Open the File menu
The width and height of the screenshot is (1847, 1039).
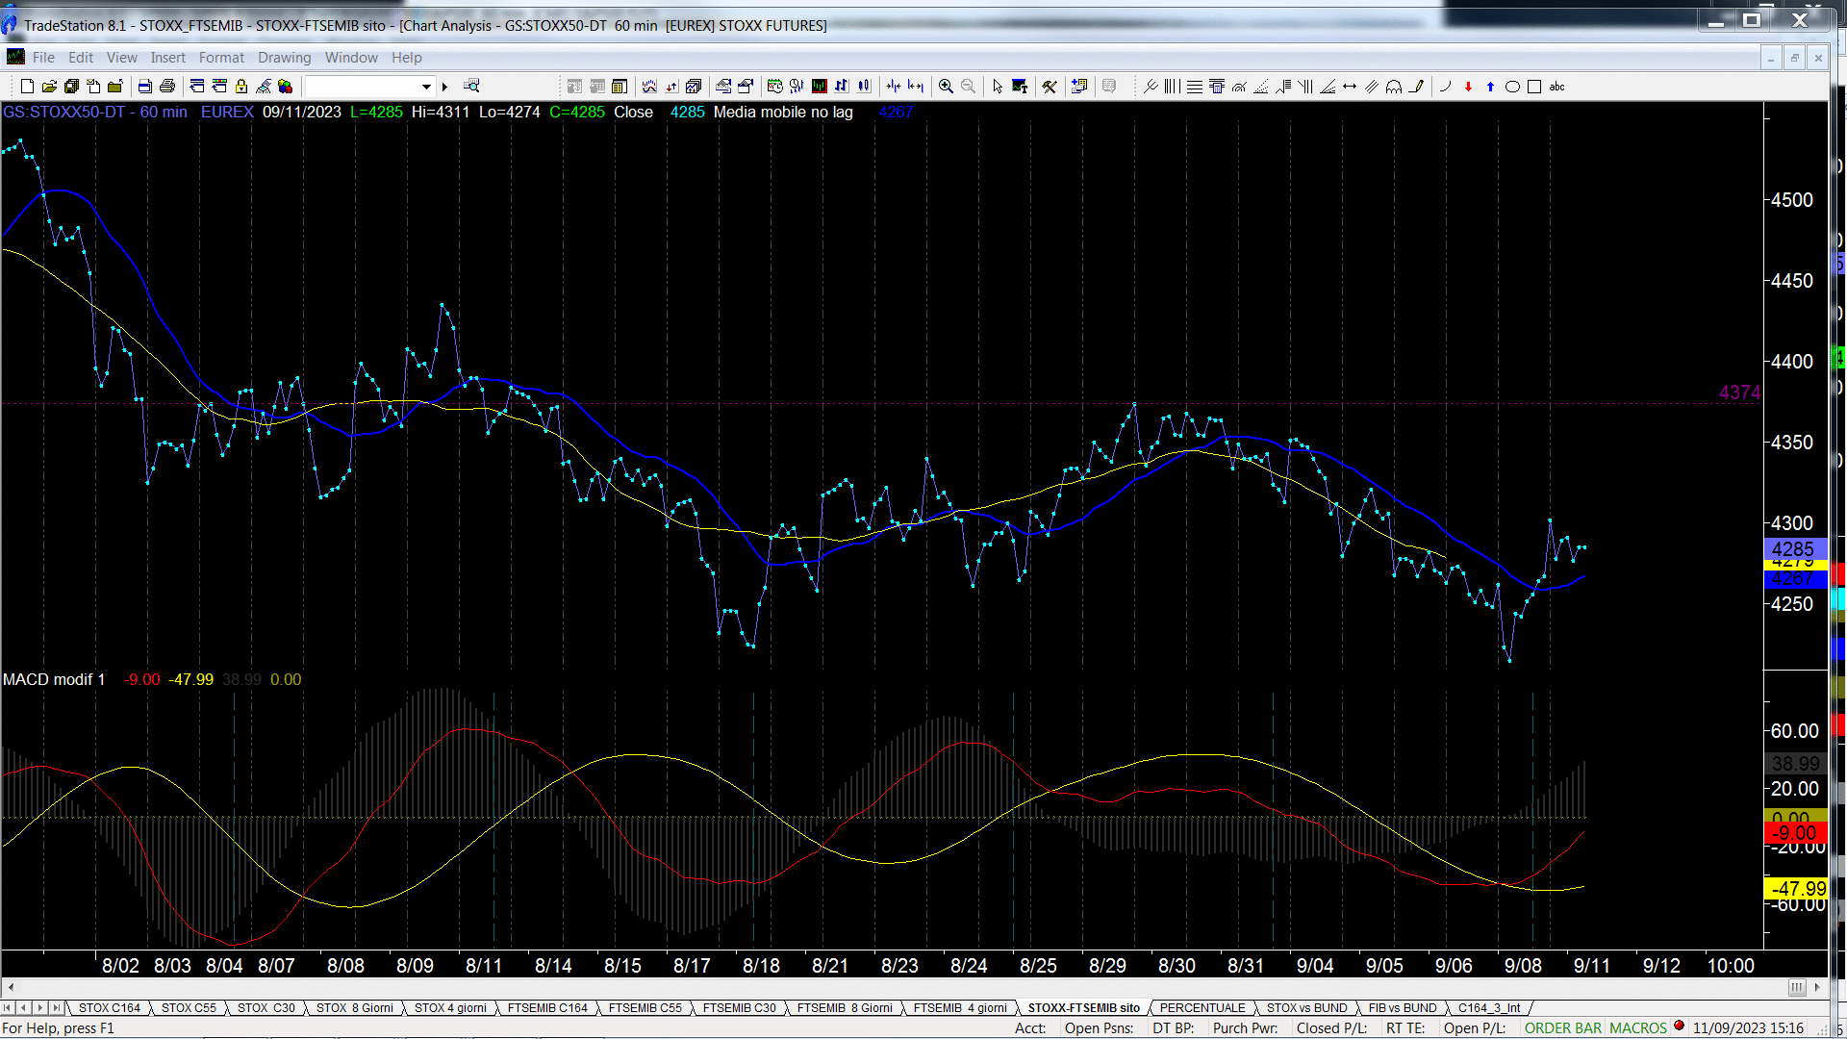click(43, 58)
